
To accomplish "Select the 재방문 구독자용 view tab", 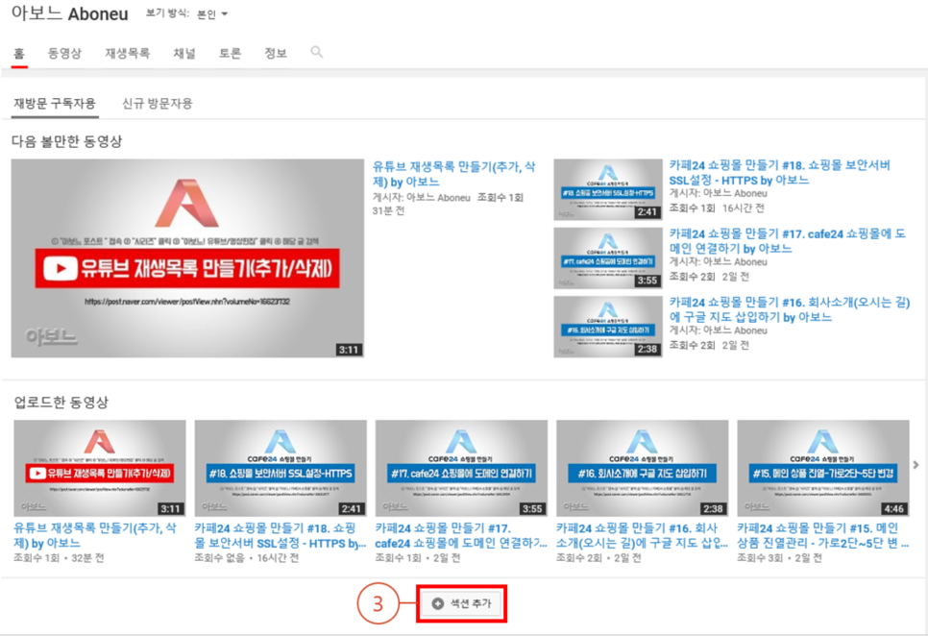I will pos(55,104).
